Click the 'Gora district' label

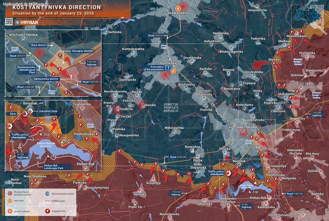[39, 45]
